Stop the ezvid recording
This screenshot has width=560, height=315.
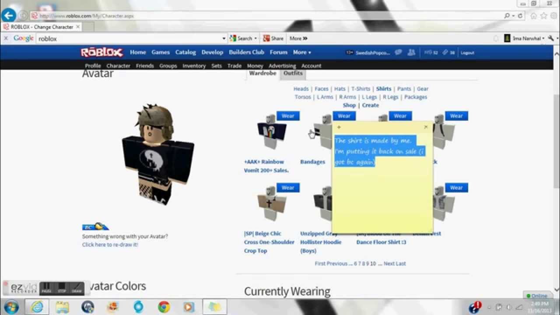click(62, 288)
